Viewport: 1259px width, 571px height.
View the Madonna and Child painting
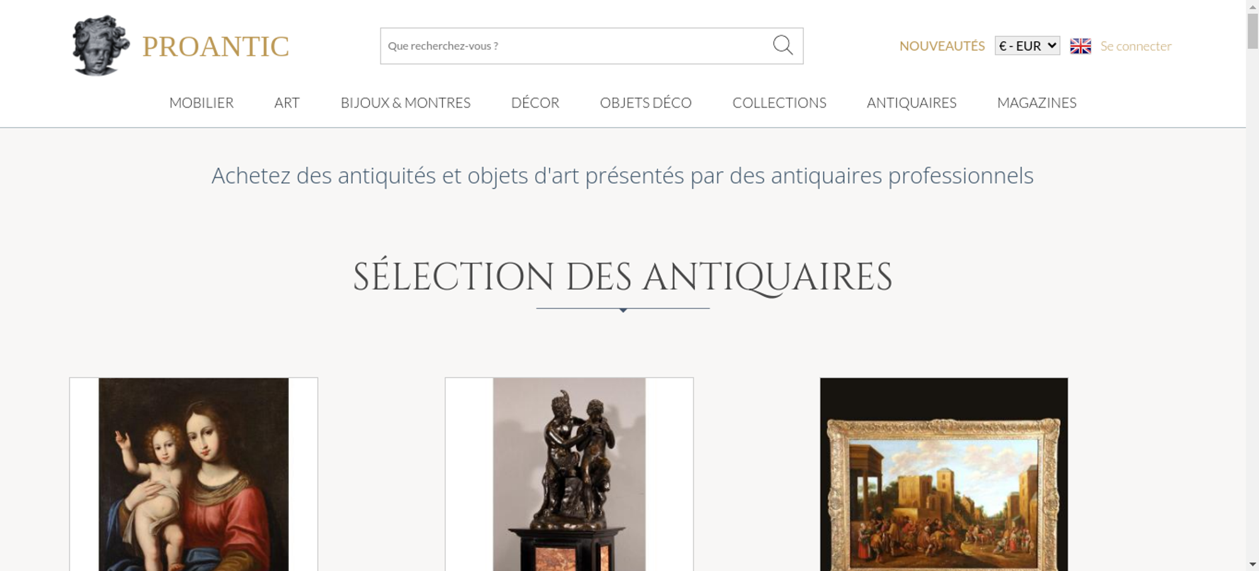tap(194, 474)
